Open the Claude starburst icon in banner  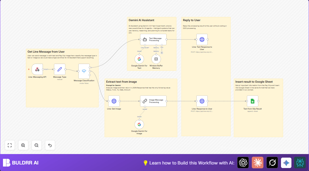(257, 163)
